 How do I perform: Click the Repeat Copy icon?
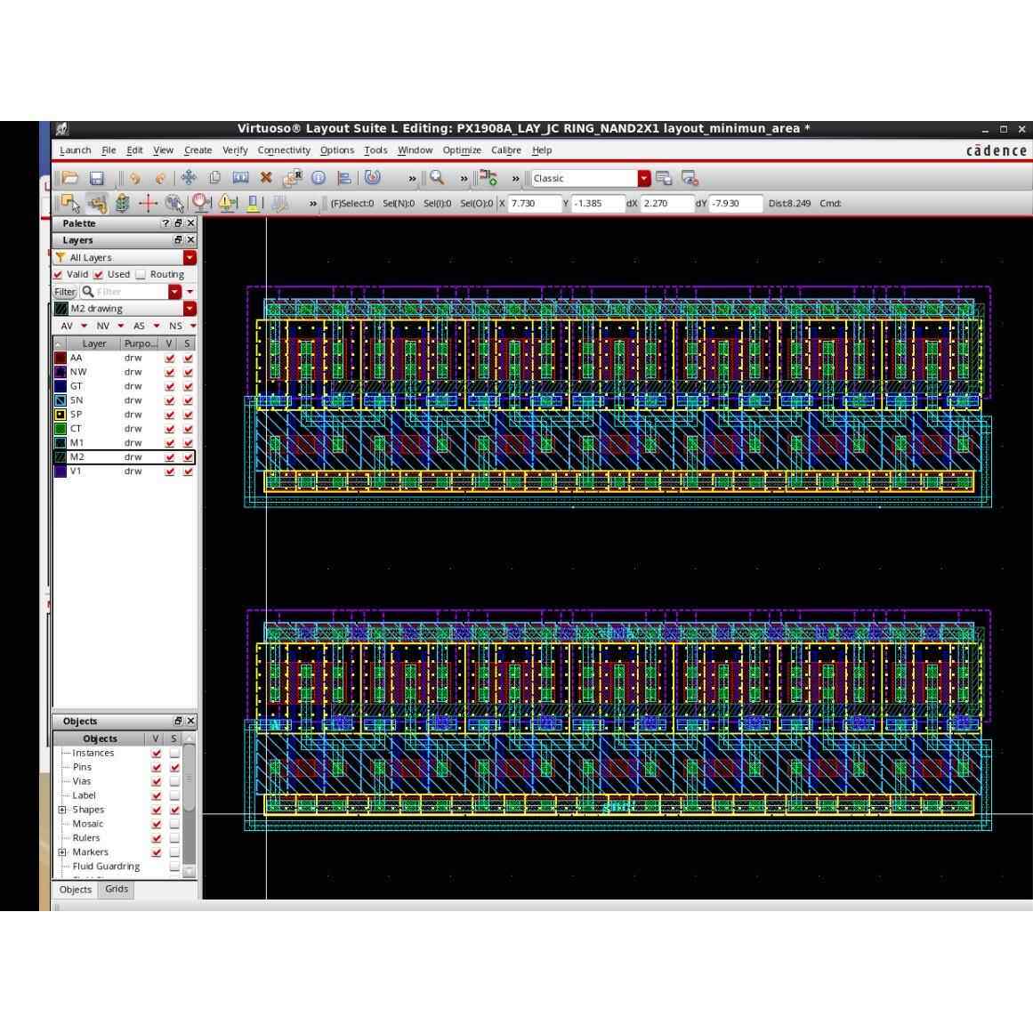292,178
